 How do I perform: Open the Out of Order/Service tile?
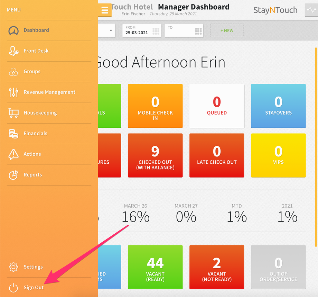(x=278, y=267)
